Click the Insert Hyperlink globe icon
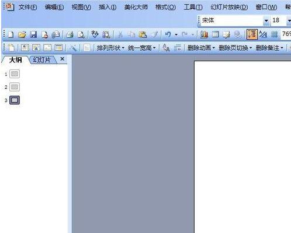 tap(238, 35)
